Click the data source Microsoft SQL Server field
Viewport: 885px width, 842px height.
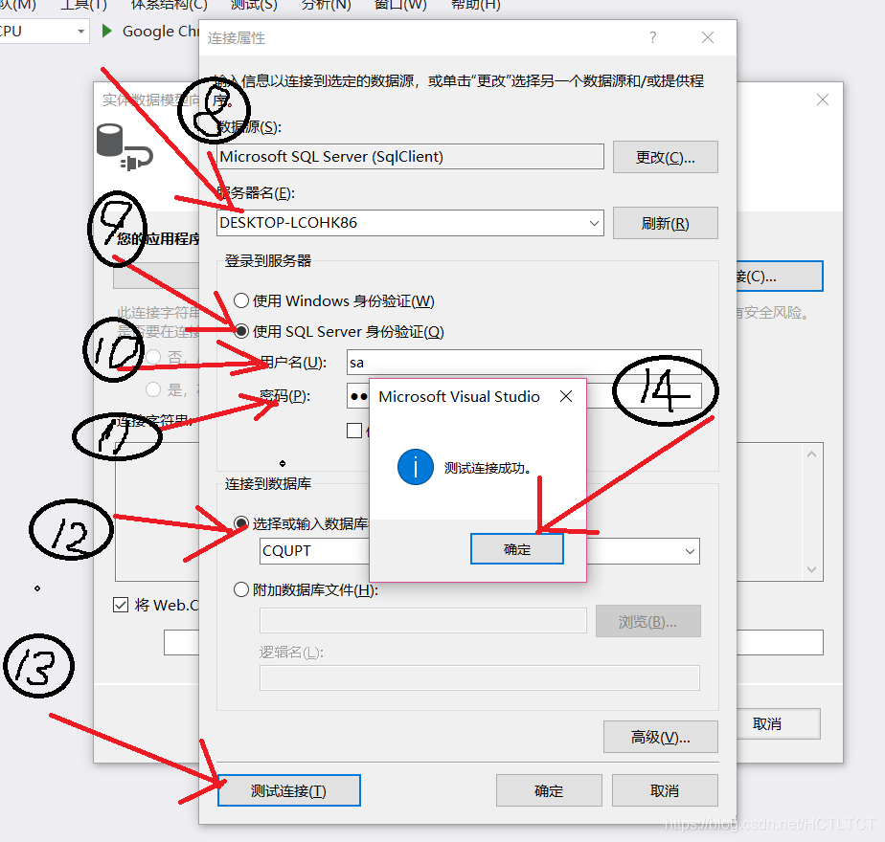click(410, 156)
